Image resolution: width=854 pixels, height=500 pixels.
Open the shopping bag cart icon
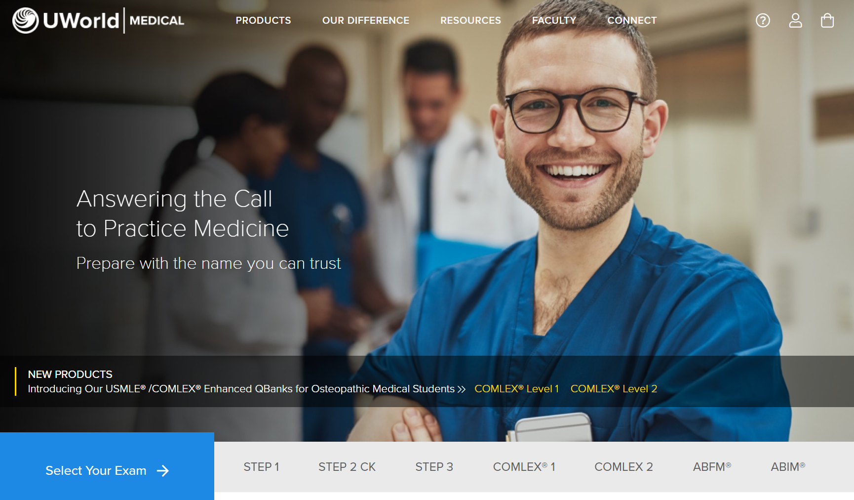(x=827, y=20)
